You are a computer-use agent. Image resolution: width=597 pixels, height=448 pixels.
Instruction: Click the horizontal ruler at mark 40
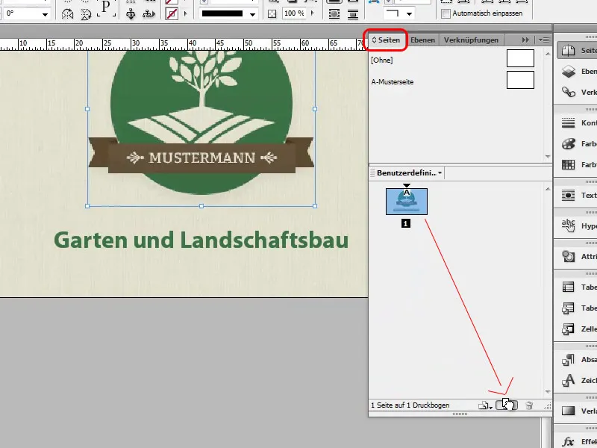192,45
